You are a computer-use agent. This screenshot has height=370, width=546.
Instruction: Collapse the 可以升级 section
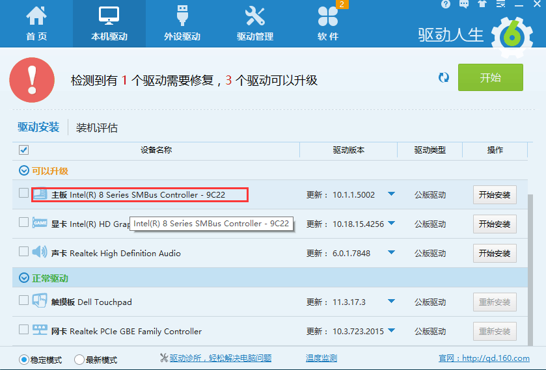[23, 170]
